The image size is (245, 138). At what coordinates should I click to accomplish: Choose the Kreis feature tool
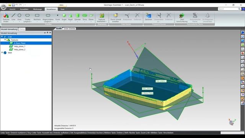(20, 16)
